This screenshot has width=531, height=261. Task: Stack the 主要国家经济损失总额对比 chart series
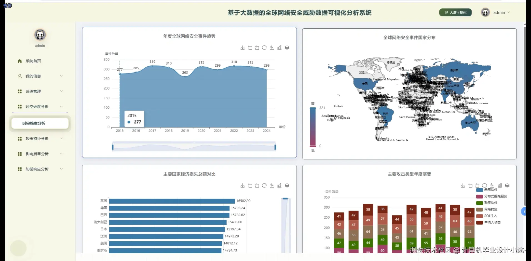pos(287,186)
